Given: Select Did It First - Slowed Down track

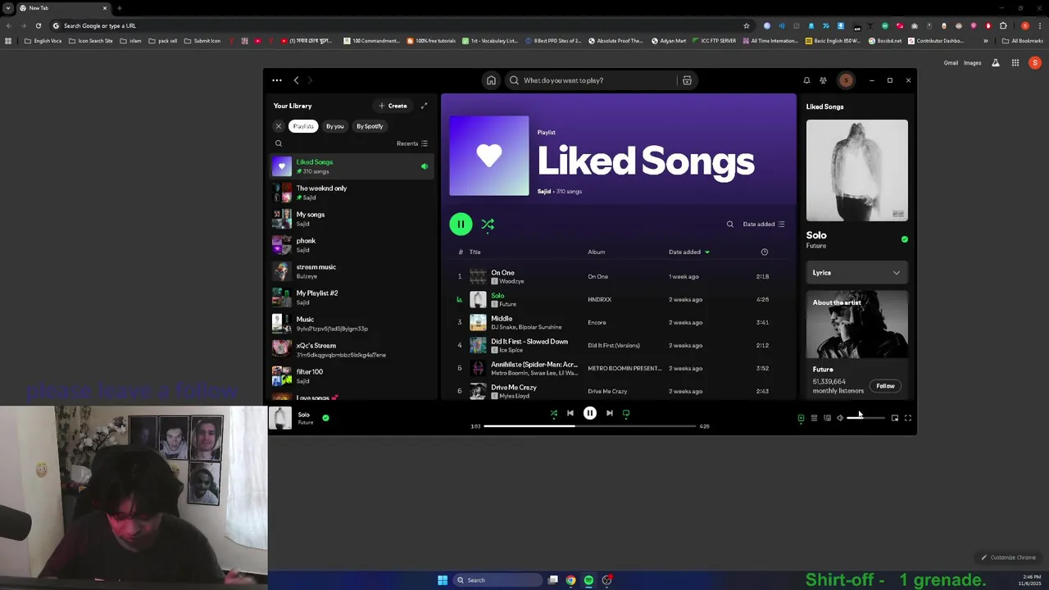Looking at the screenshot, I should pyautogui.click(x=616, y=345).
